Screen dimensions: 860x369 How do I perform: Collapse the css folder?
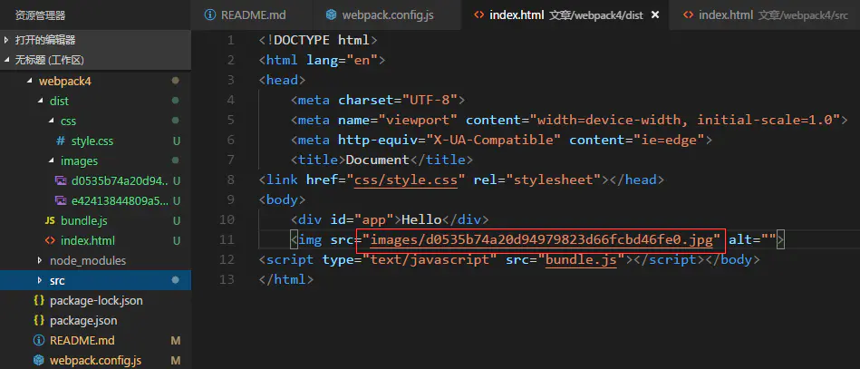(52, 121)
